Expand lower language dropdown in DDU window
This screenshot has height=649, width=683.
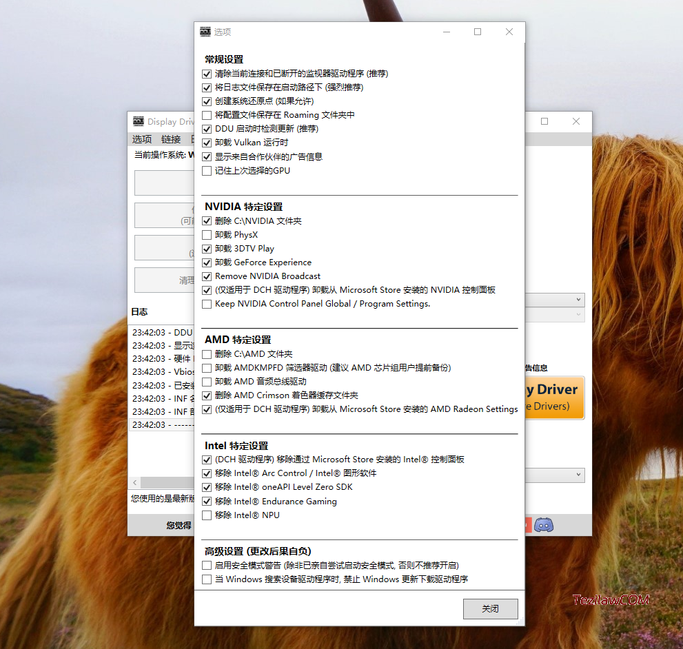point(578,475)
